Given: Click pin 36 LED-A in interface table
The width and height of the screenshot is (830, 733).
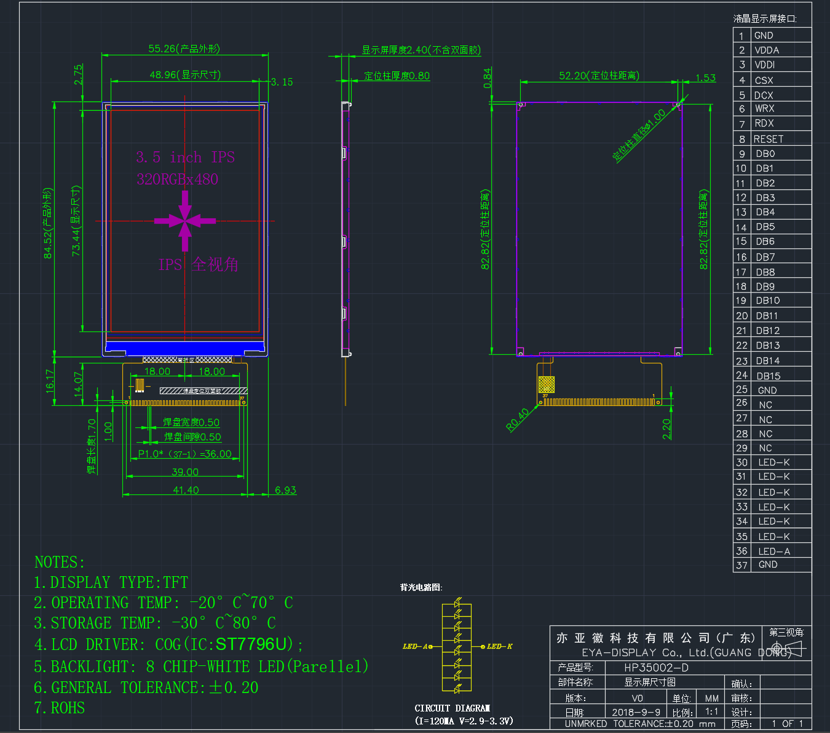Looking at the screenshot, I should point(772,551).
